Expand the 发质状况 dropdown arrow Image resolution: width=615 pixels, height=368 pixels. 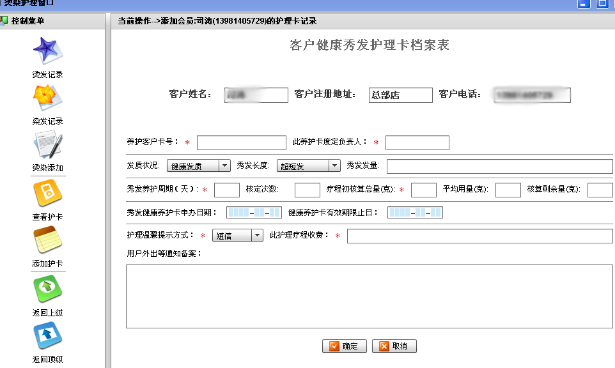point(224,165)
